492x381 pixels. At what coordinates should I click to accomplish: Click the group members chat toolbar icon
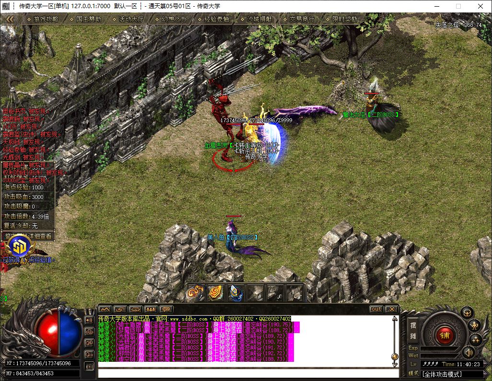pos(151,309)
